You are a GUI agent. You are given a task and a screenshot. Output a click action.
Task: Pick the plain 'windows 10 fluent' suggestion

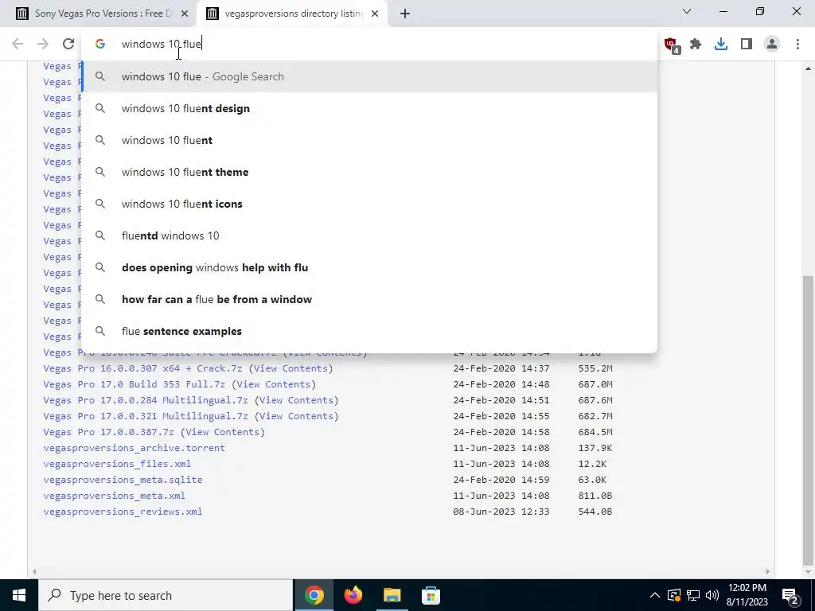click(369, 140)
